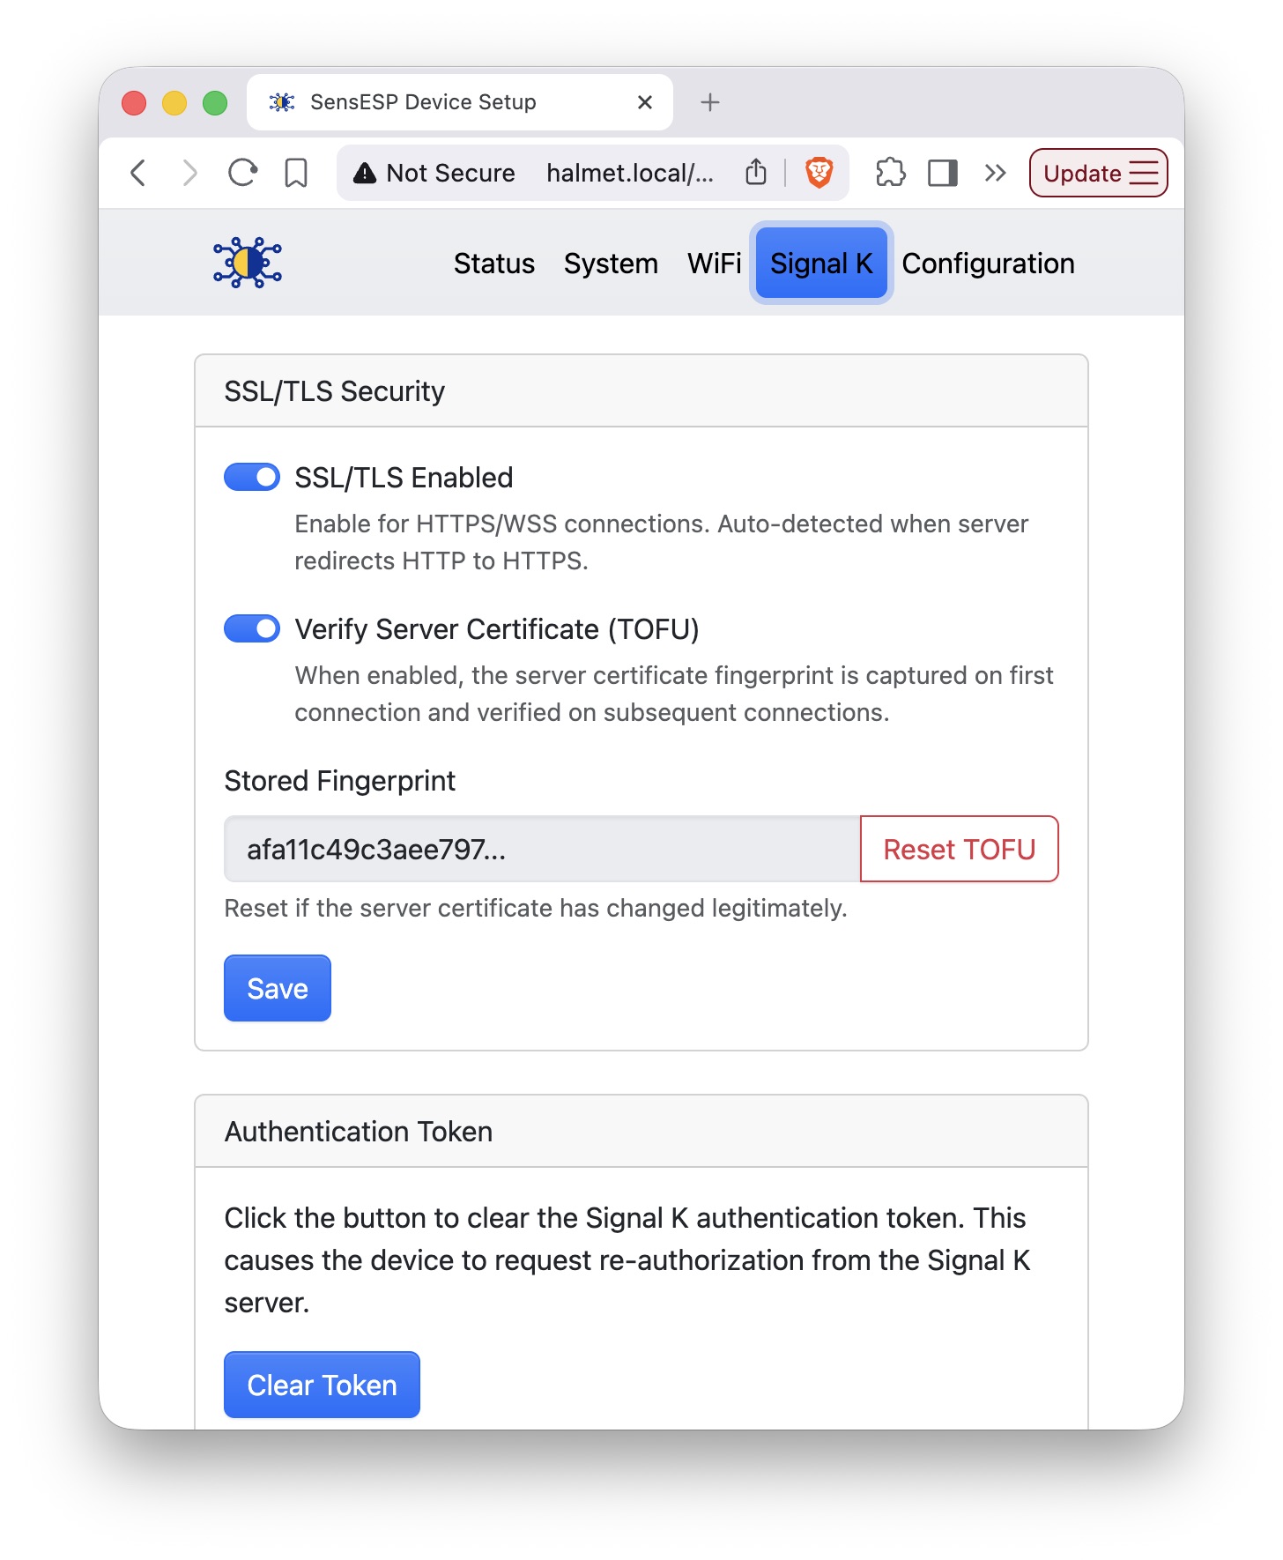The width and height of the screenshot is (1283, 1560).
Task: Click the Stored Fingerprint text field
Action: 542,849
